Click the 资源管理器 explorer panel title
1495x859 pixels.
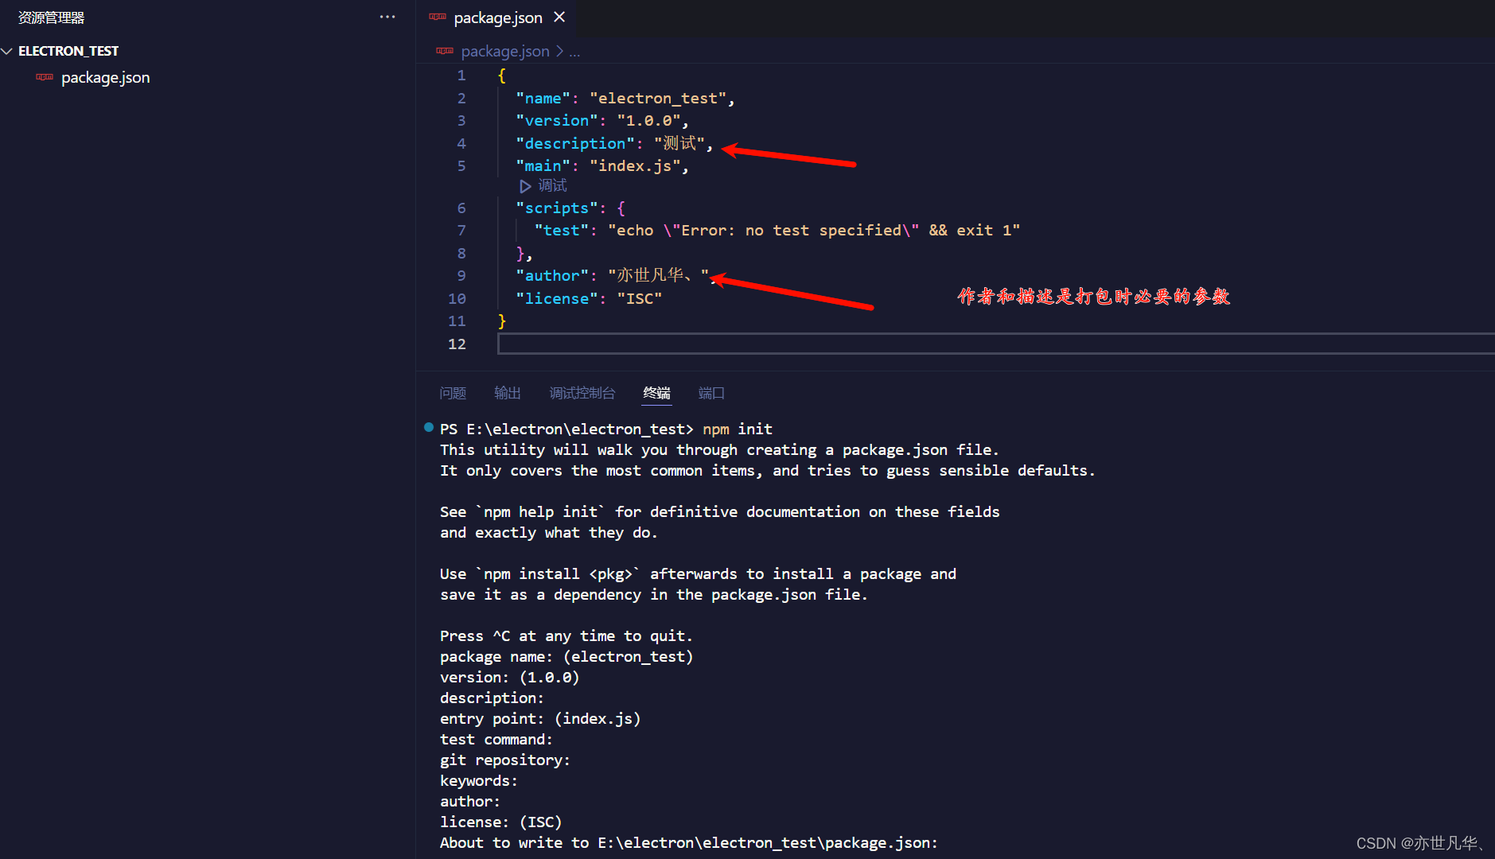pyautogui.click(x=52, y=17)
